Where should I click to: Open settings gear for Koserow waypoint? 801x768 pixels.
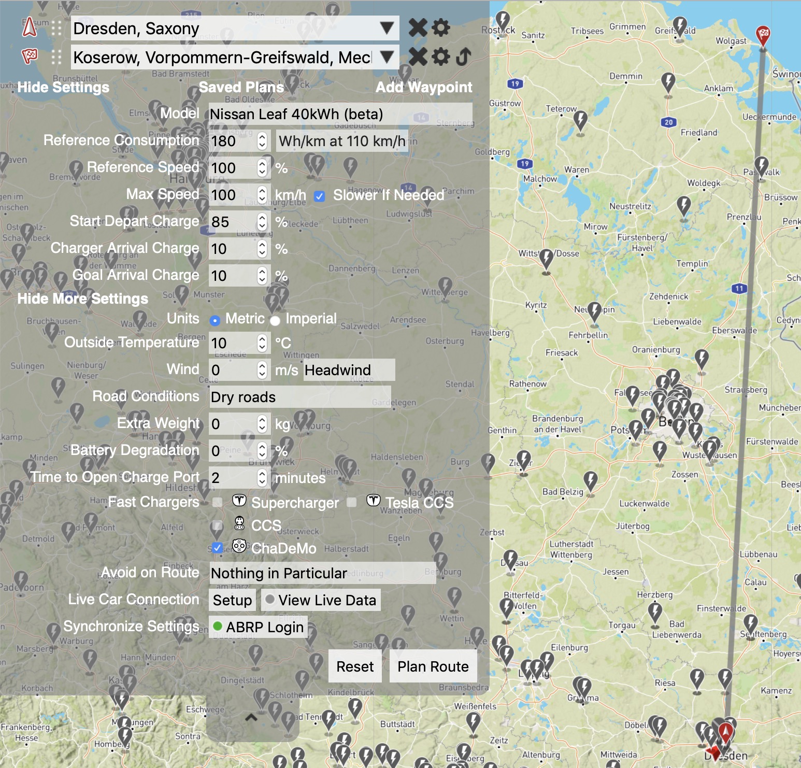441,56
